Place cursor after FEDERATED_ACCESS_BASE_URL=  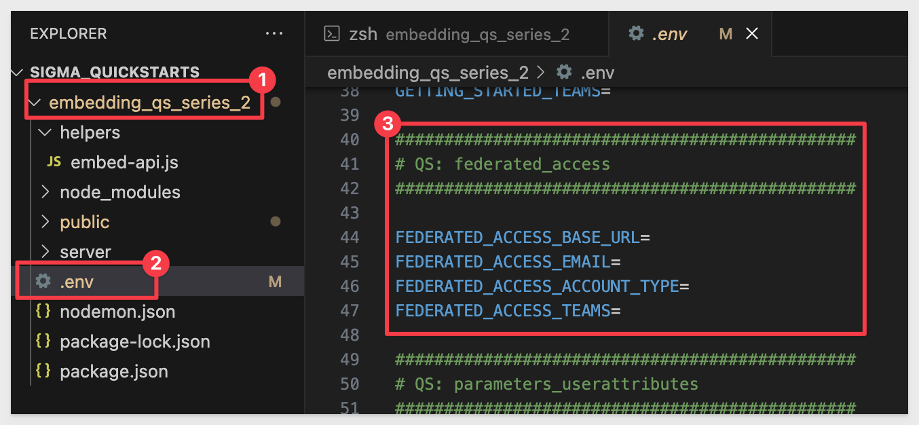[x=650, y=238]
